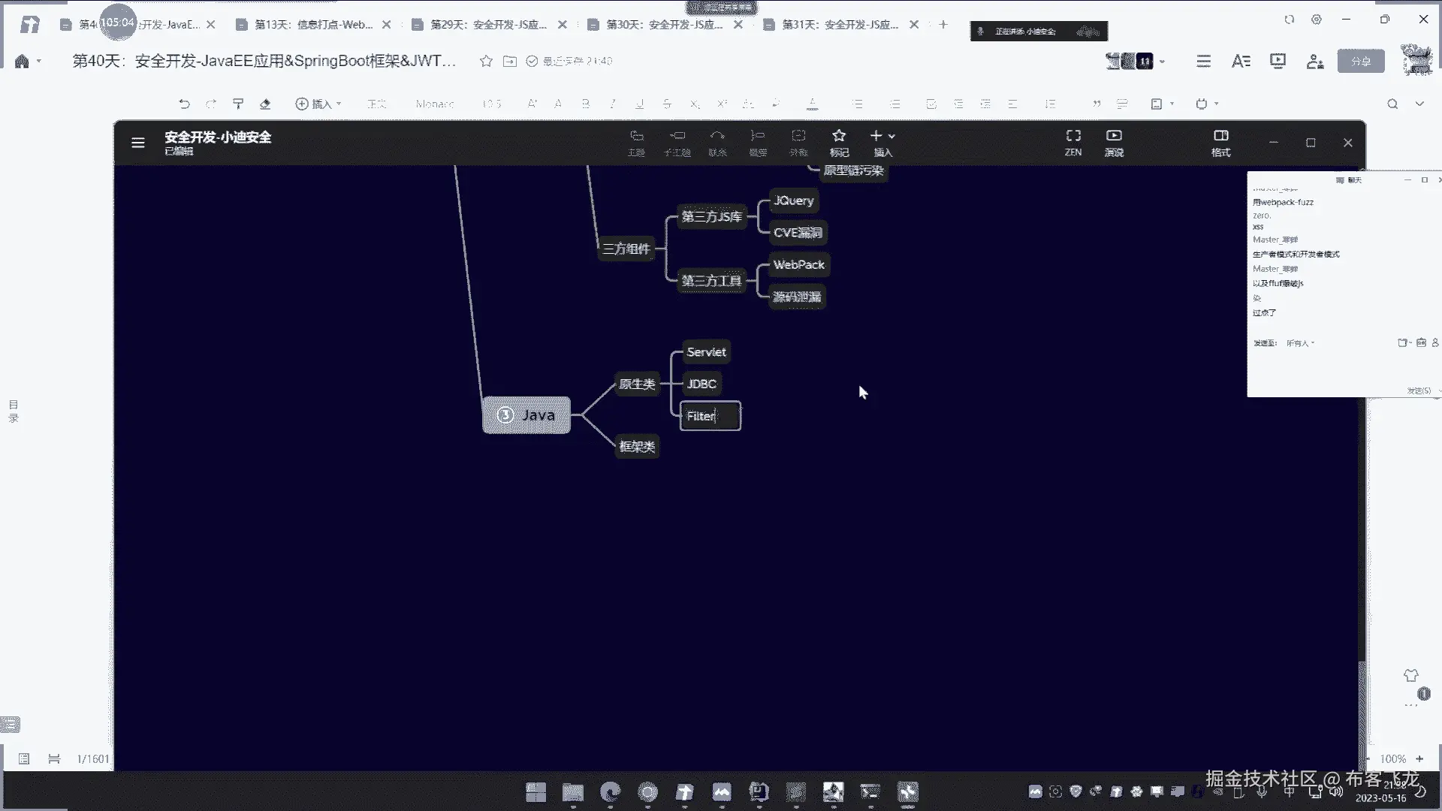Select the 框架类 mind map node
1442x811 pixels.
click(637, 446)
